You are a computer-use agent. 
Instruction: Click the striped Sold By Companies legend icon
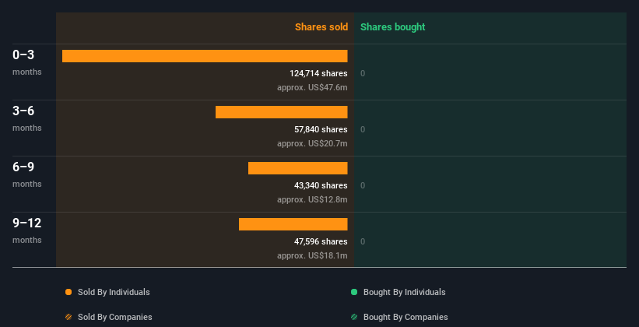coord(68,317)
